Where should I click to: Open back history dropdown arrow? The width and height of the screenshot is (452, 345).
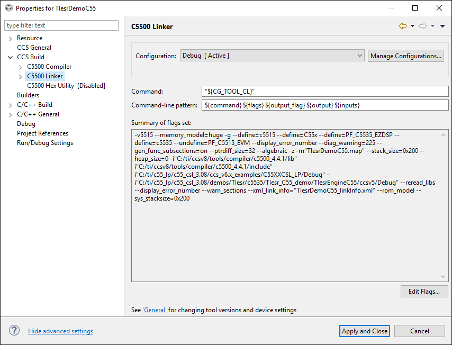[x=412, y=26]
